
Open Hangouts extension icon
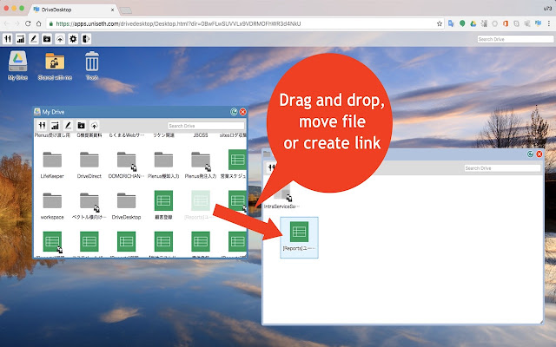point(462,23)
